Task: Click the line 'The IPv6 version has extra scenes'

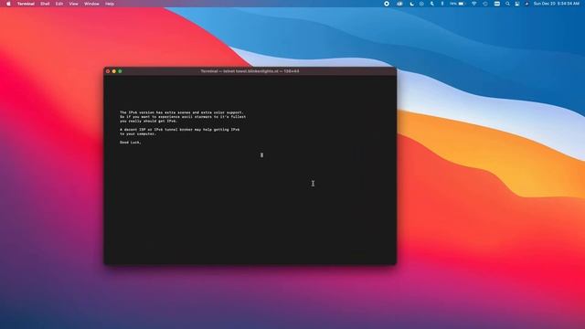Action: click(181, 112)
